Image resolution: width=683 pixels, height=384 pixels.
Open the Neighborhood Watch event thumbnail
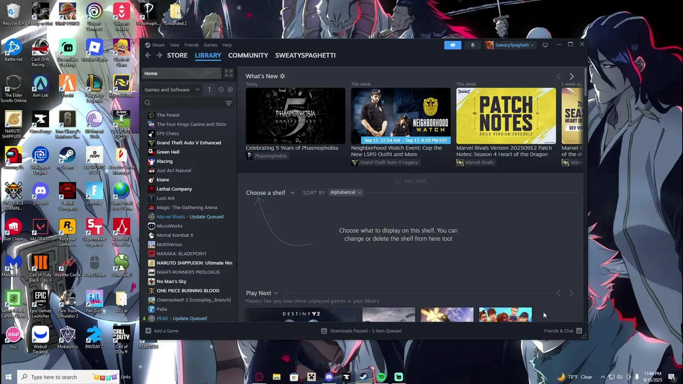point(401,116)
